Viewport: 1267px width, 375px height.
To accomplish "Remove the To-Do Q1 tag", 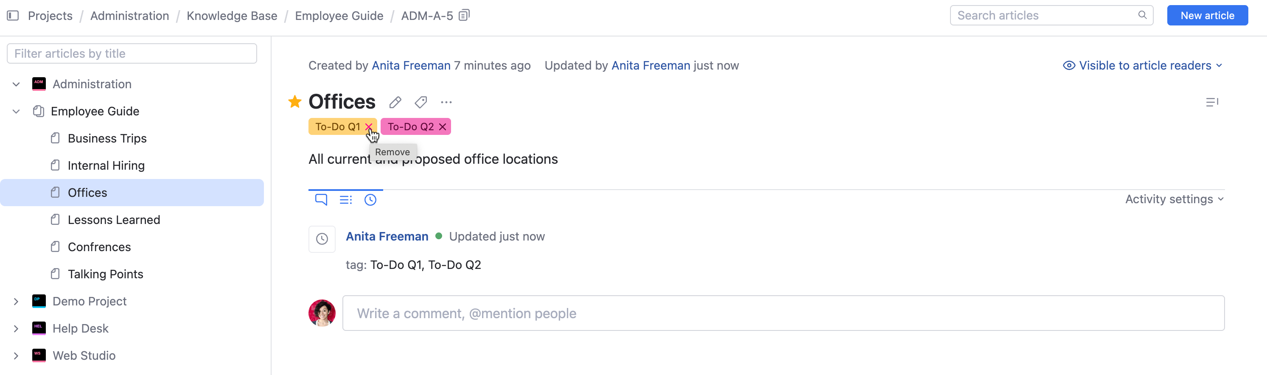I will click(x=368, y=127).
